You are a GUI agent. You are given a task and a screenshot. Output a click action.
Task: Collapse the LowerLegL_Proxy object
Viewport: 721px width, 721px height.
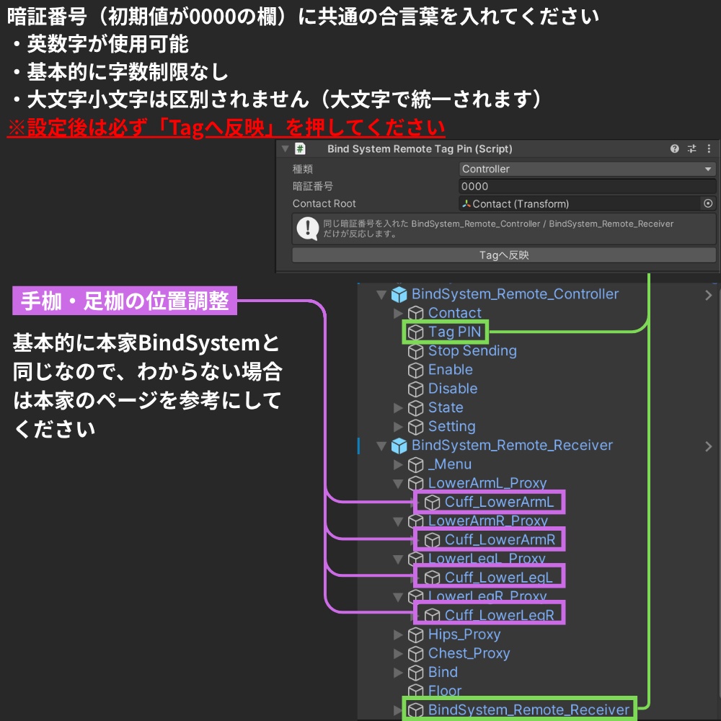tap(398, 559)
